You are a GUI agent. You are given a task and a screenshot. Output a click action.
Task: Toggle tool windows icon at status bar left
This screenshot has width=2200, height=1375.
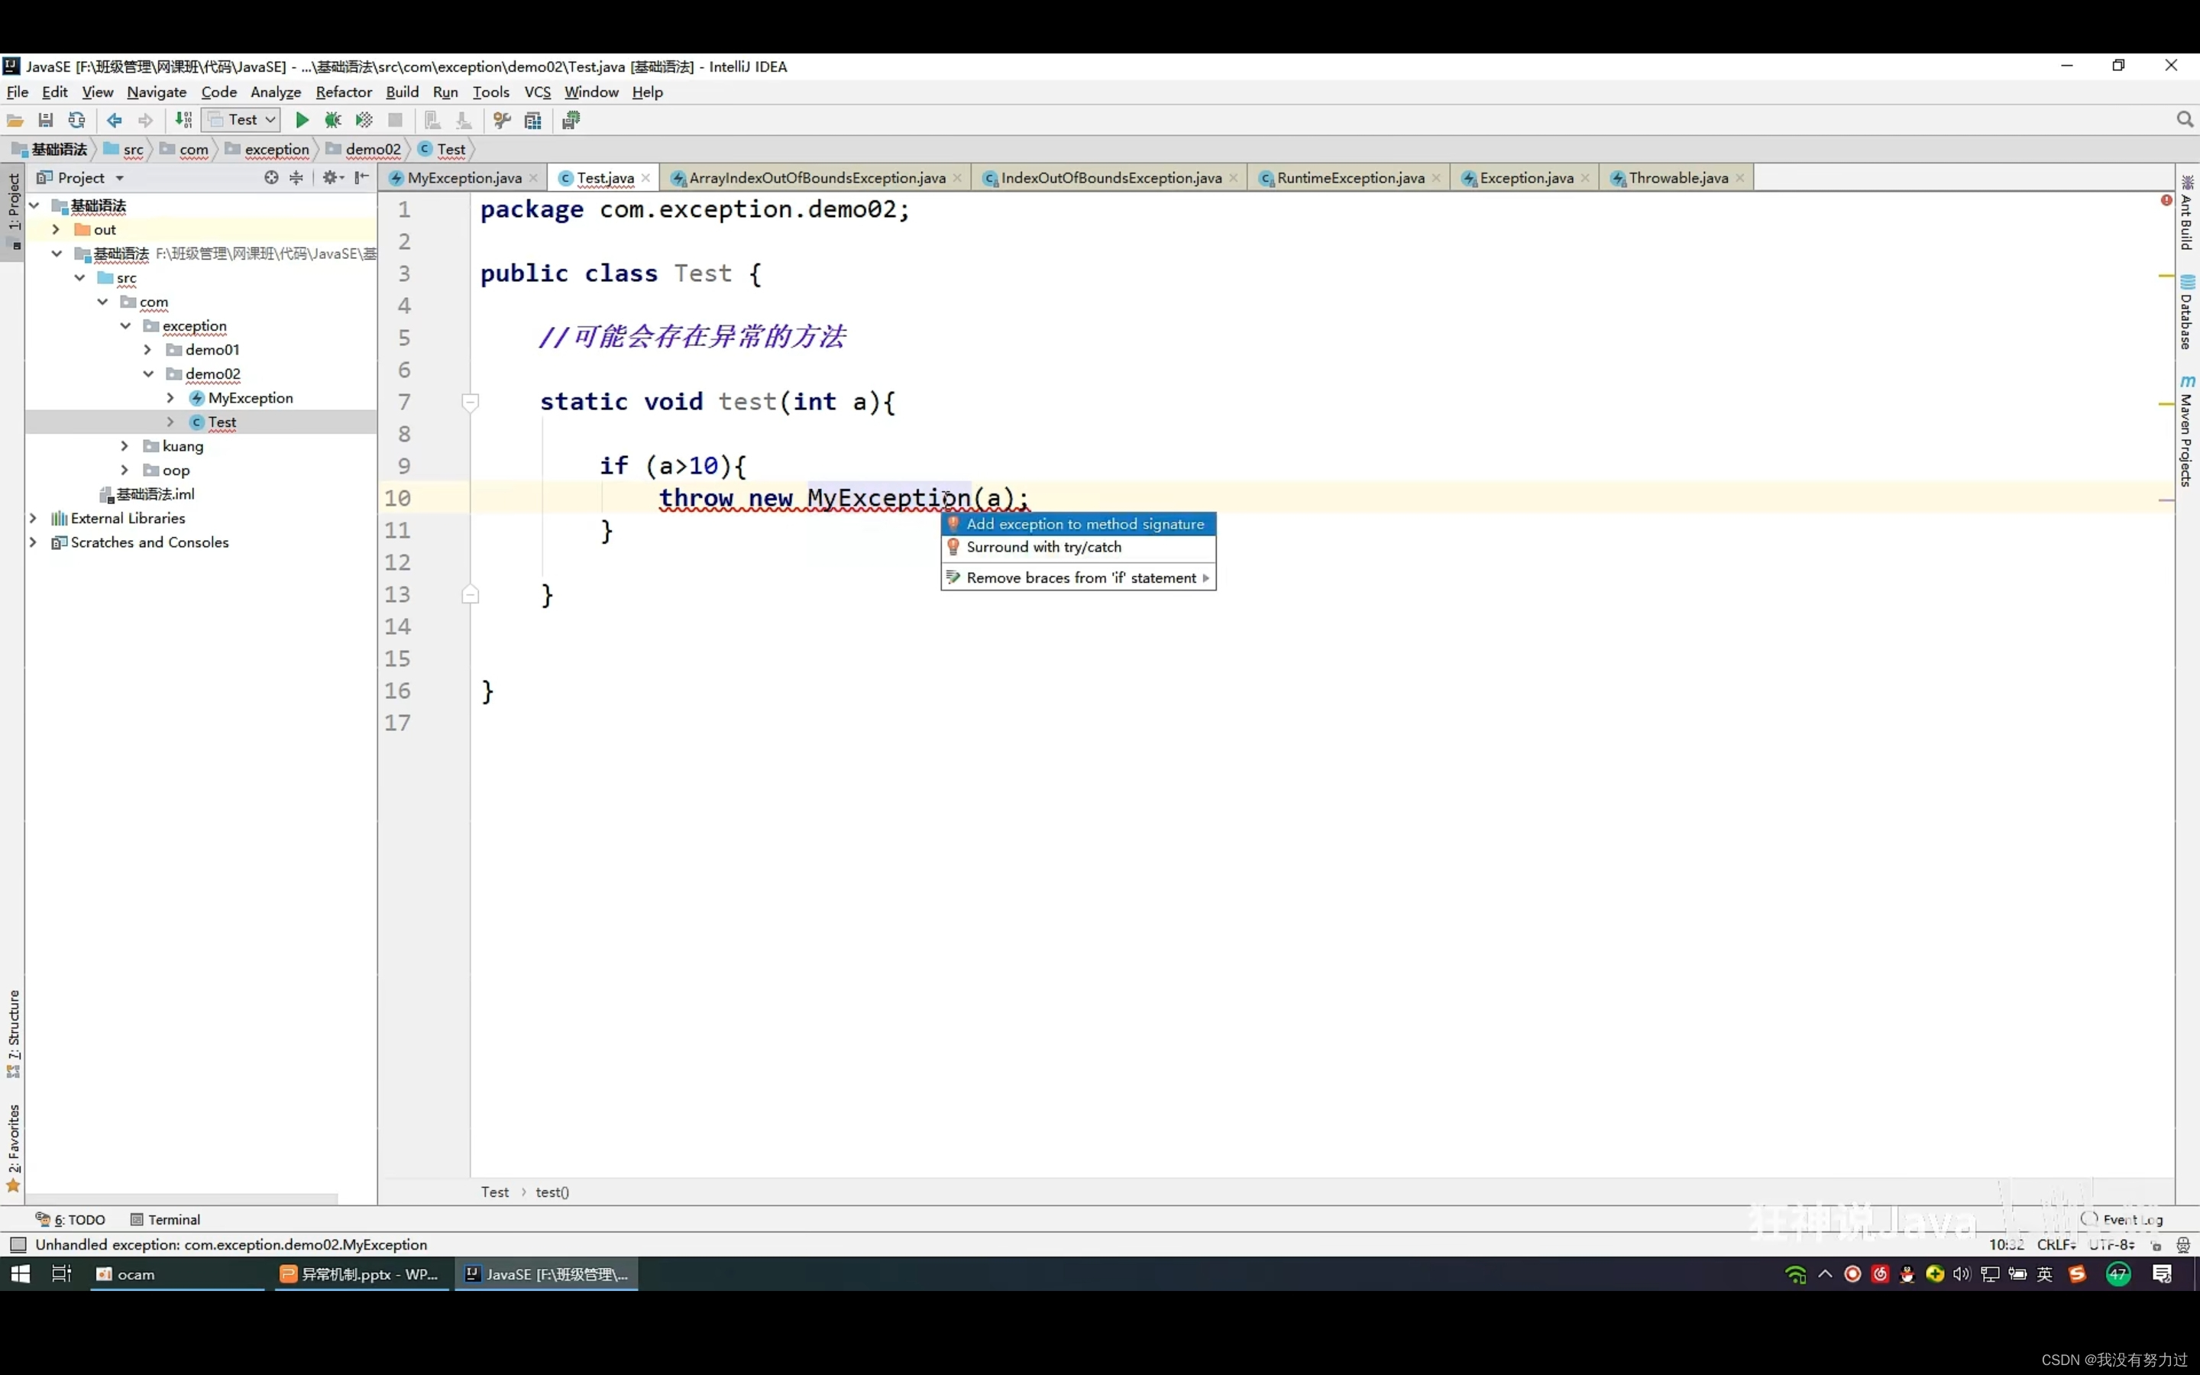coord(18,1245)
